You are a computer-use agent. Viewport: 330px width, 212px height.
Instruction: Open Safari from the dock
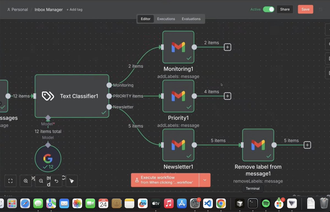25,203
